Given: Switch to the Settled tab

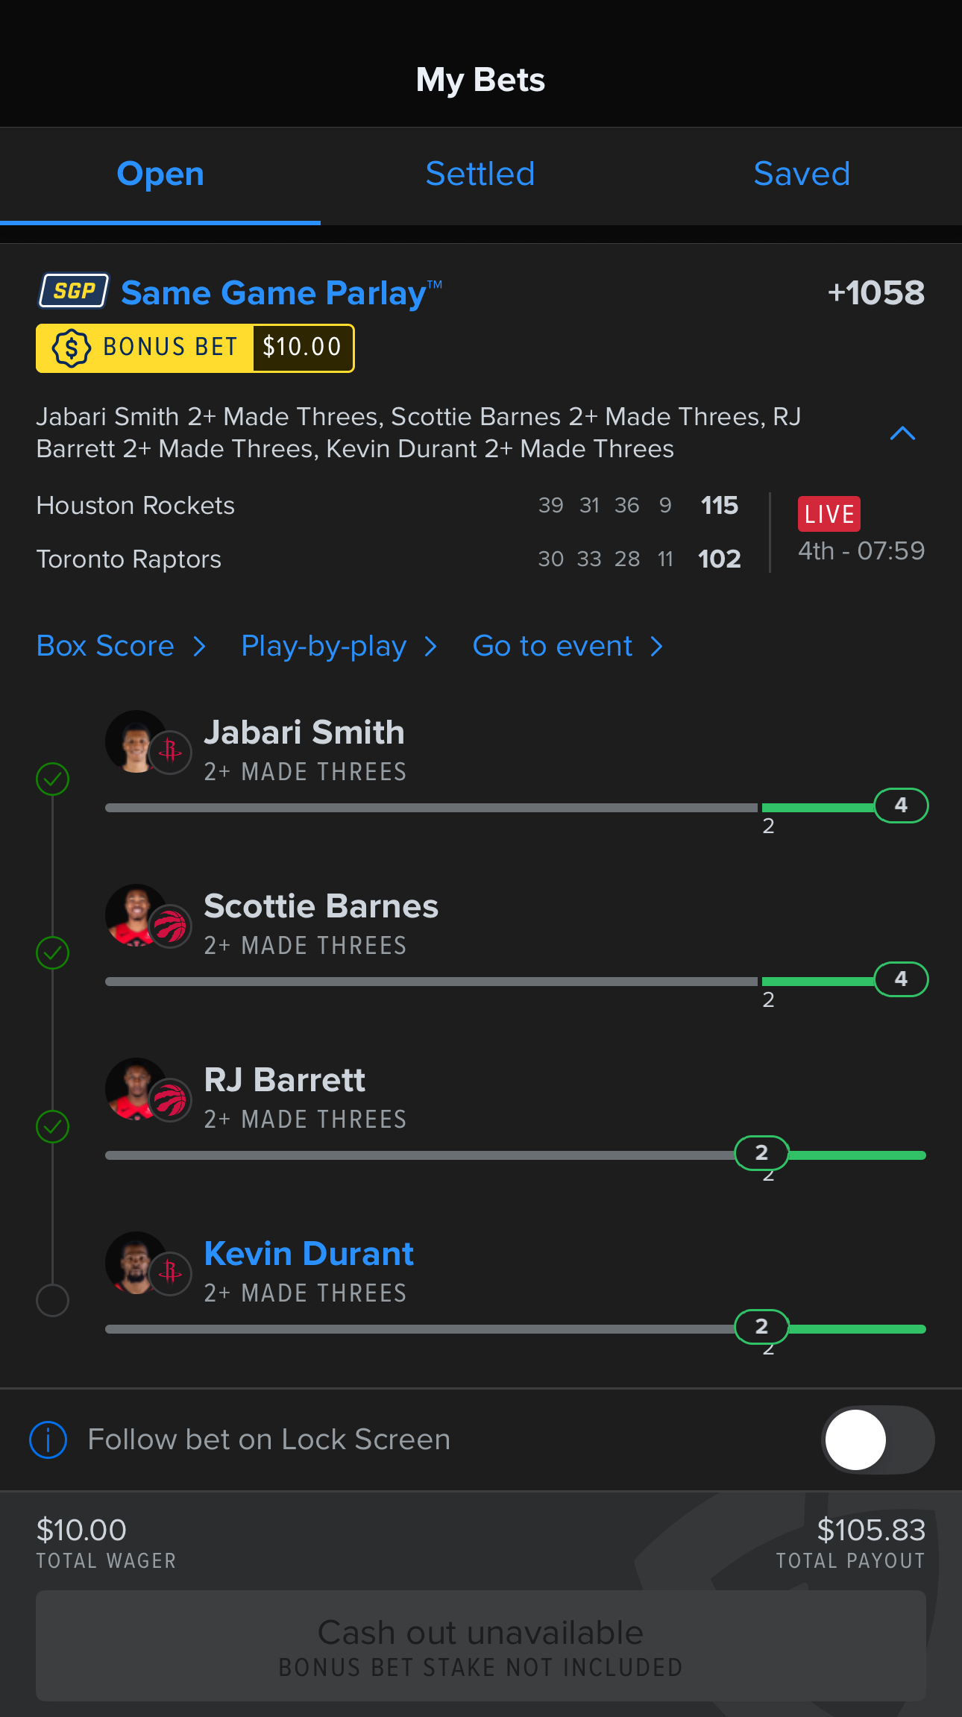Looking at the screenshot, I should pyautogui.click(x=480, y=175).
